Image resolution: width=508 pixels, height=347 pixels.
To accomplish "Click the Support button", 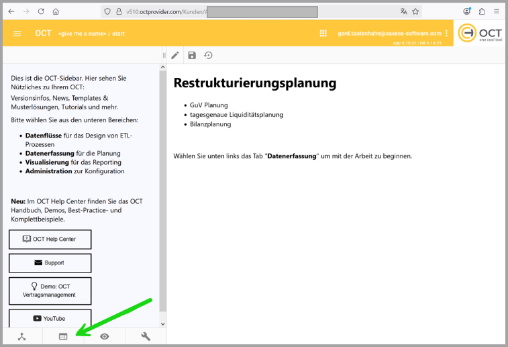I will coord(50,263).
